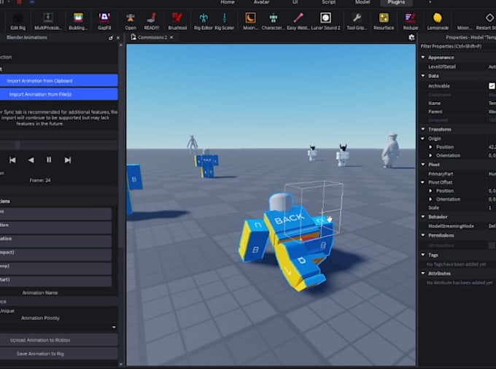Viewport: 496px width, 369px height.
Task: Select the GapFill plugin
Action: coord(104,21)
